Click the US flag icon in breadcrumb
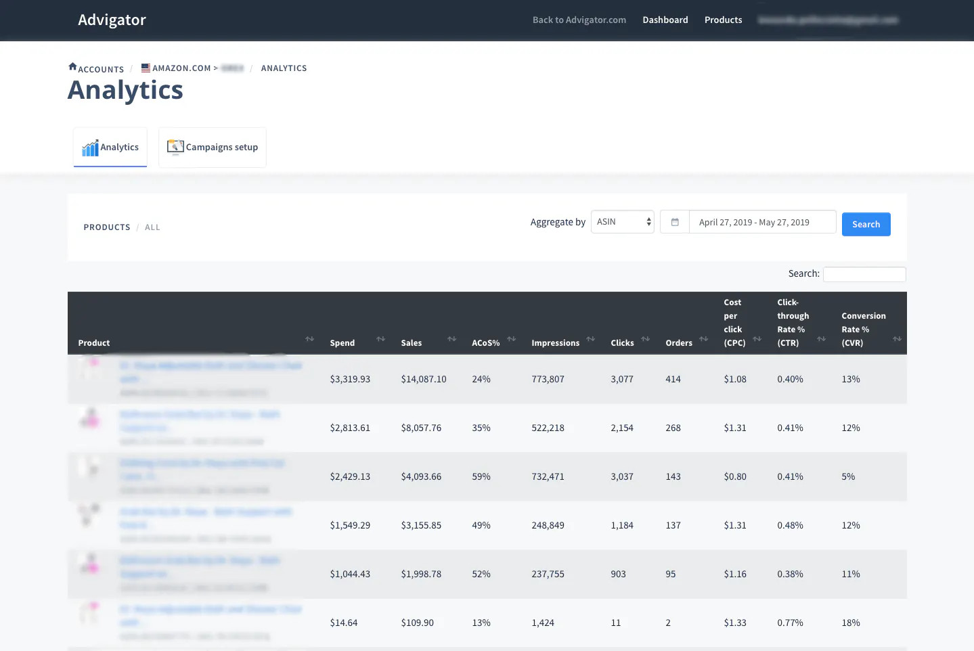 146,68
